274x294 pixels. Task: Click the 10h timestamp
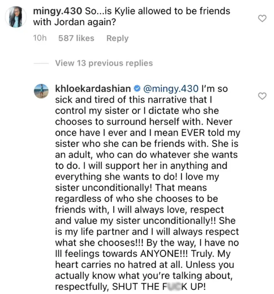click(x=40, y=38)
